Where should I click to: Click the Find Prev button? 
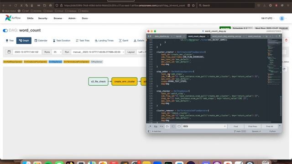pos(252,127)
